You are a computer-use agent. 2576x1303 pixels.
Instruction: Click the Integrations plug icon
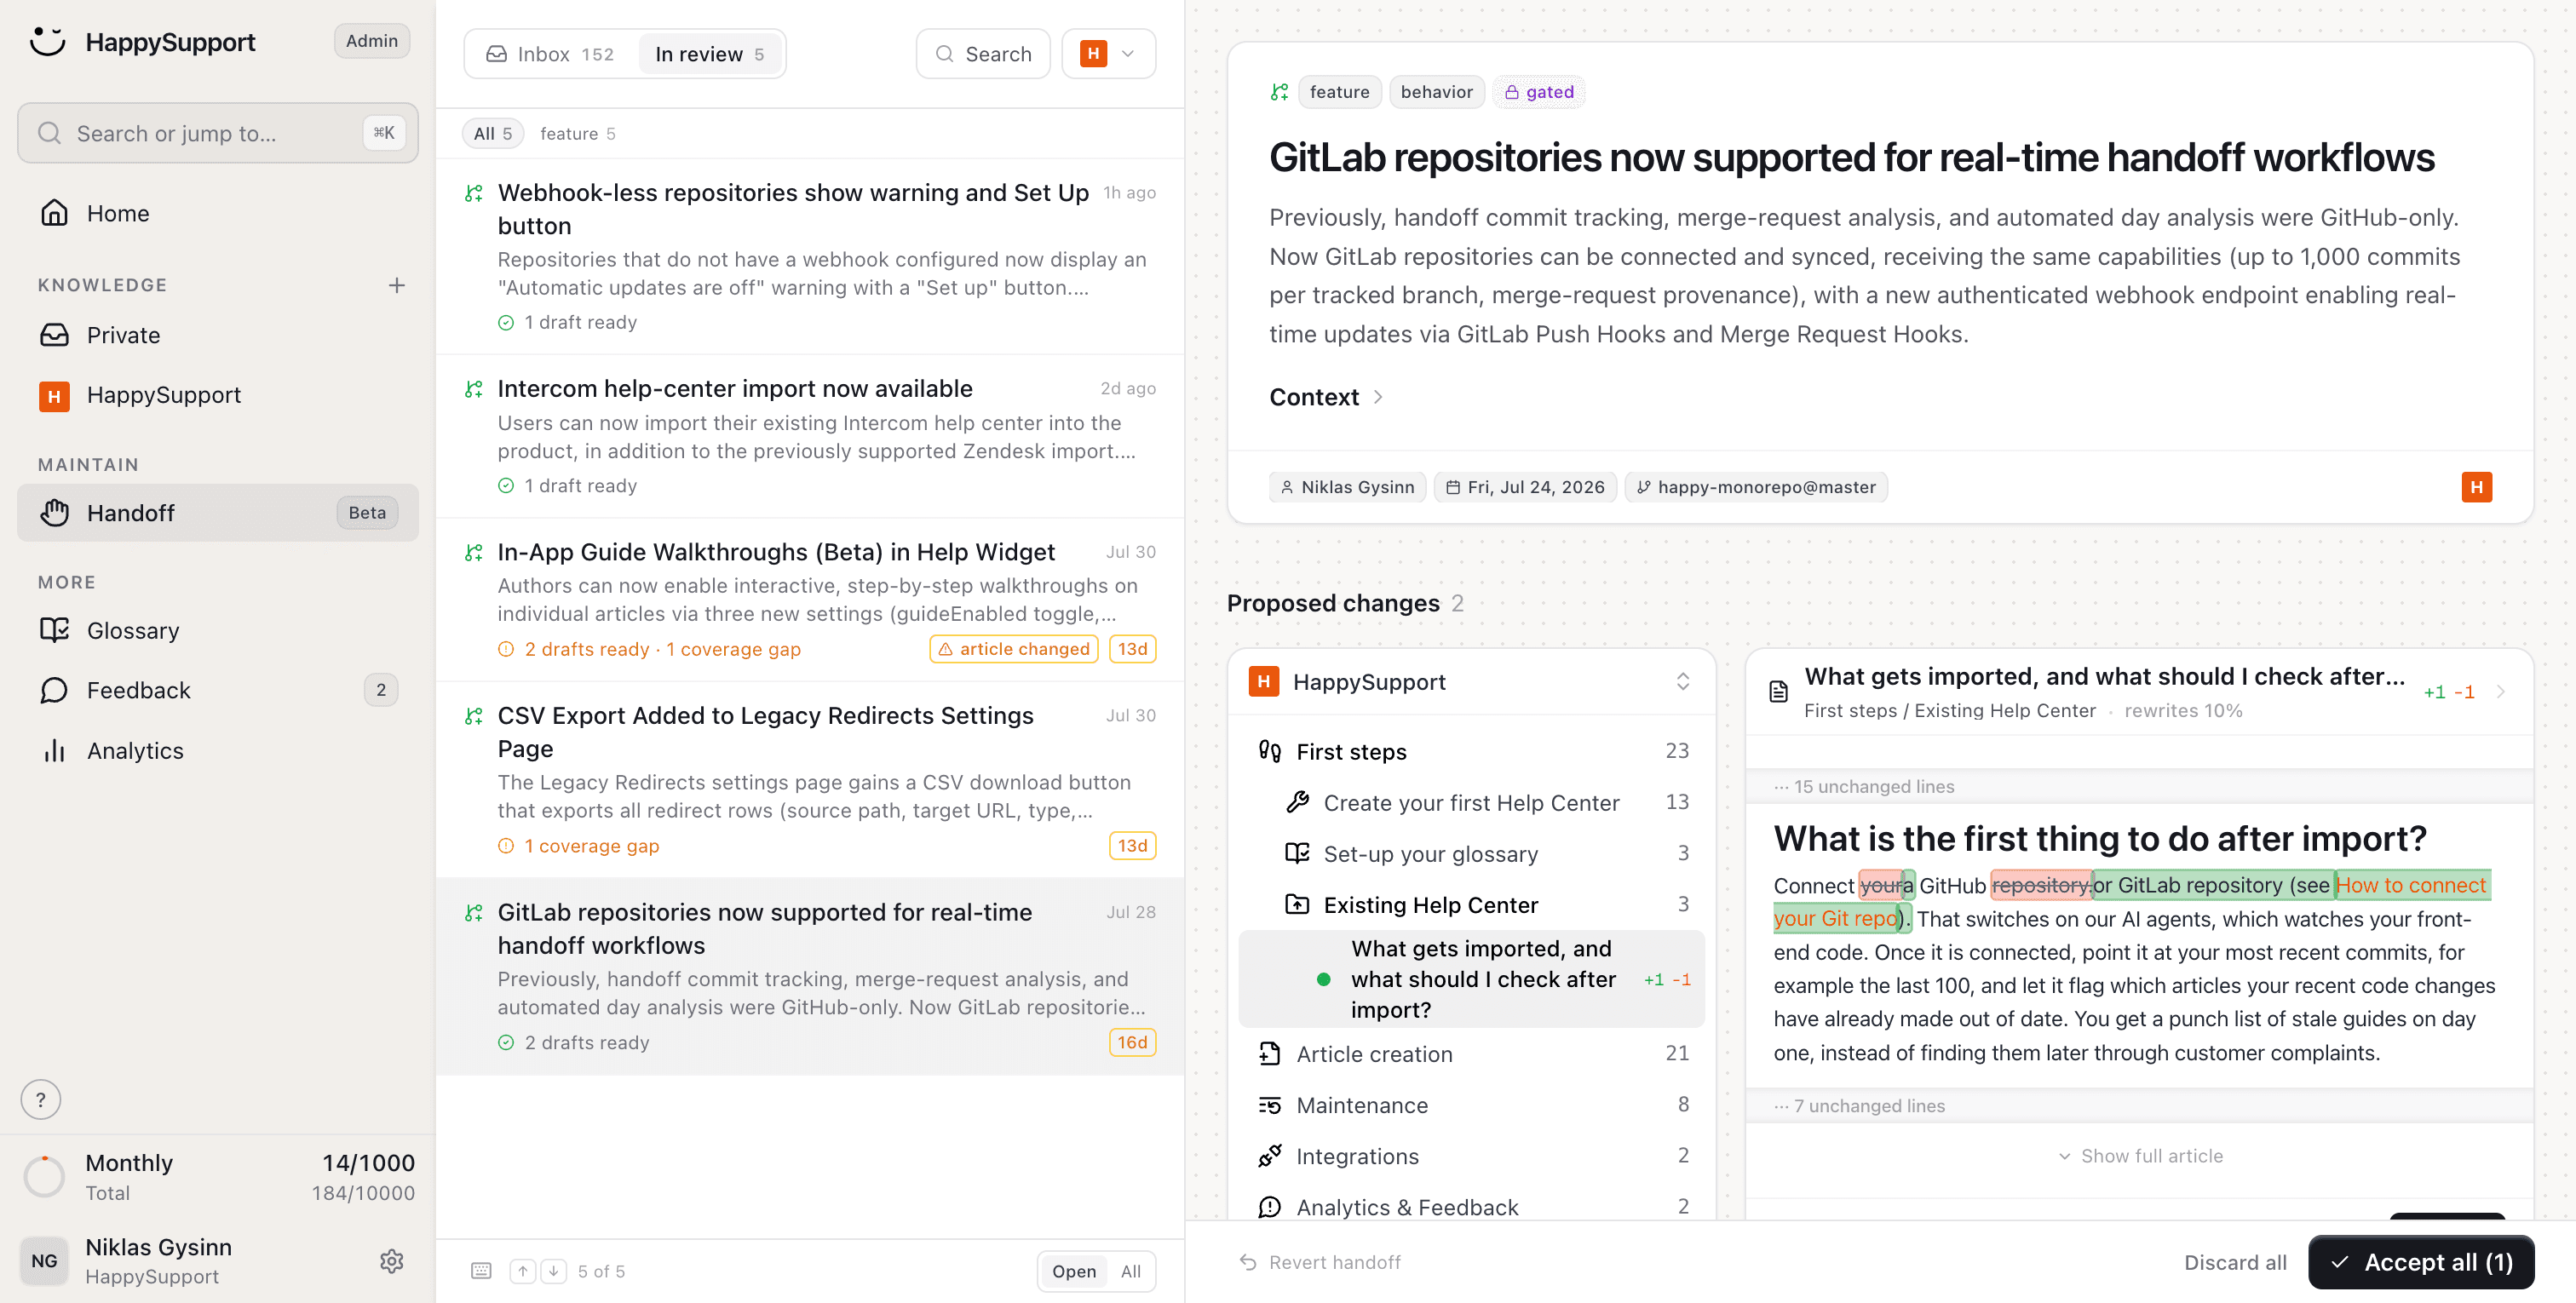(x=1270, y=1156)
